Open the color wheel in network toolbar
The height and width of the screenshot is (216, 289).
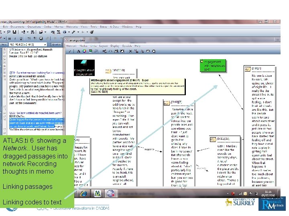pyautogui.click(x=84, y=51)
